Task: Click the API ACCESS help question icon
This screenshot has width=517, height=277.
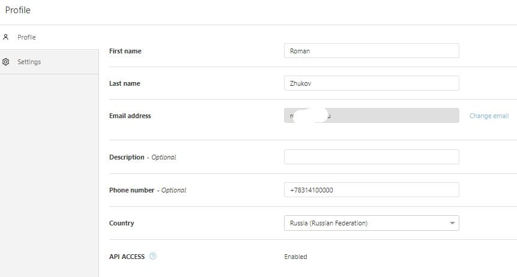Action: coord(153,257)
